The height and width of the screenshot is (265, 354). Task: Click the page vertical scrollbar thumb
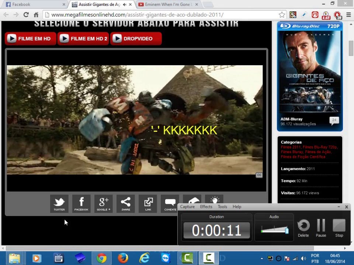(351, 48)
